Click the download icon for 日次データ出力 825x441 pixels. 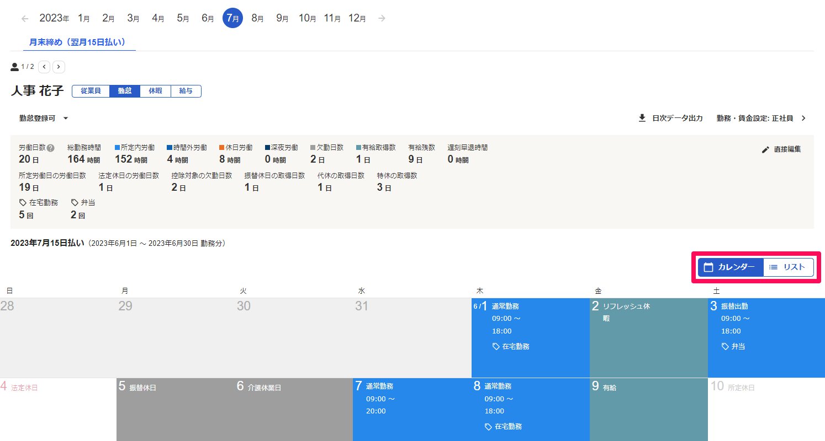[x=642, y=118]
